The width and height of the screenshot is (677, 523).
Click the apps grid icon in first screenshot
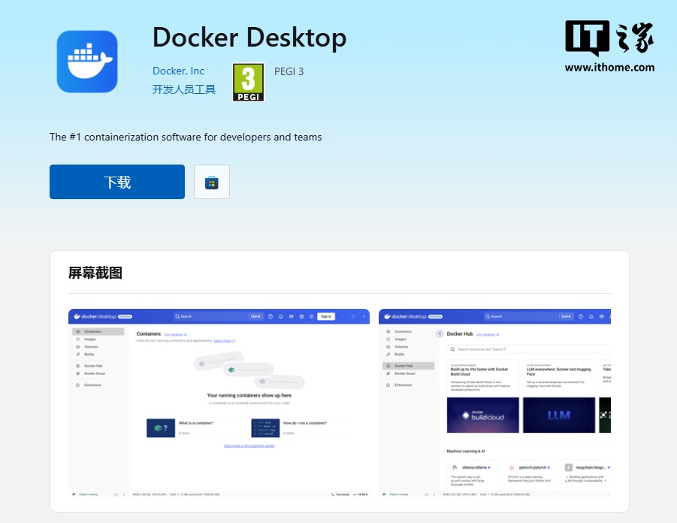(x=311, y=316)
